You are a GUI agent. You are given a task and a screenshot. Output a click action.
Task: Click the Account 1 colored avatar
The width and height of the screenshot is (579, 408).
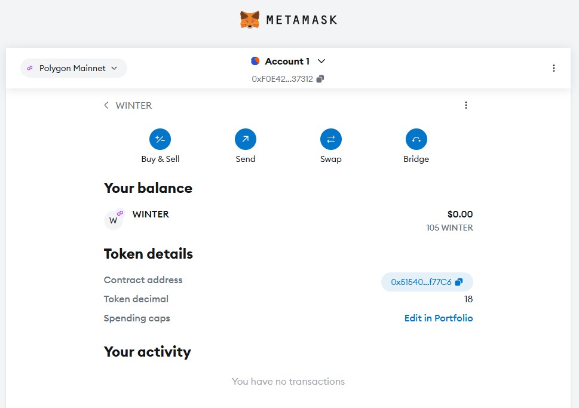coord(255,61)
